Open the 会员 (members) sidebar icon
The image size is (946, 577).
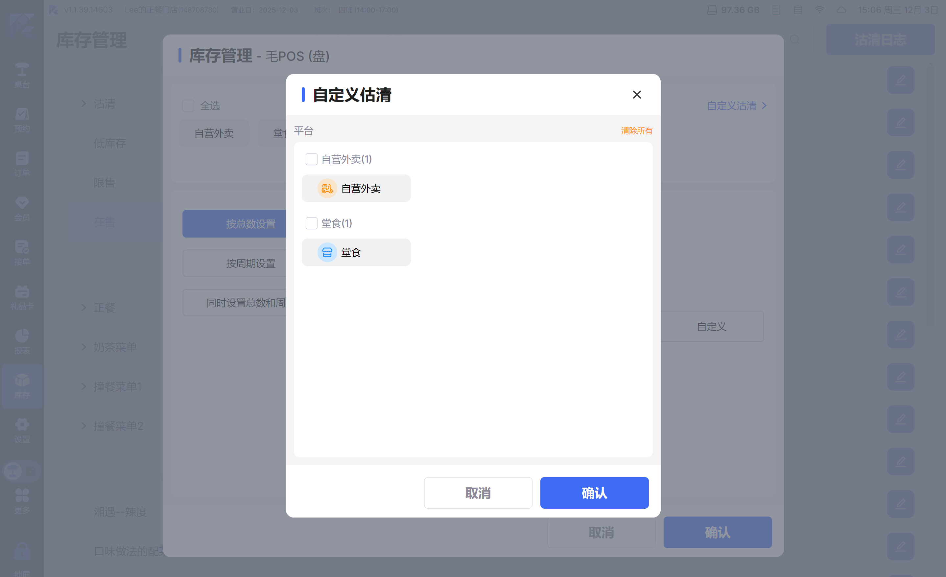click(22, 208)
